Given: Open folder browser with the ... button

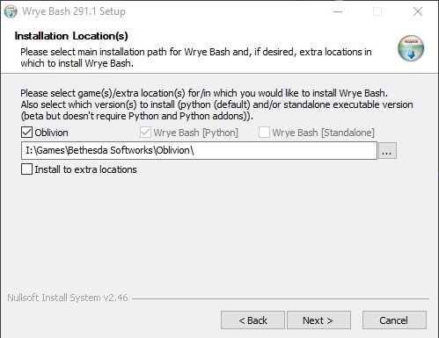Looking at the screenshot, I should (387, 150).
